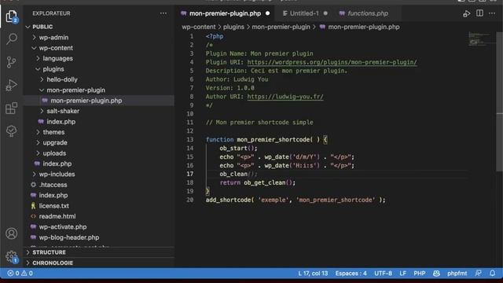Close the mon-premier-plugin.php tab via unsaved dot
The height and width of the screenshot is (283, 503).
267,13
